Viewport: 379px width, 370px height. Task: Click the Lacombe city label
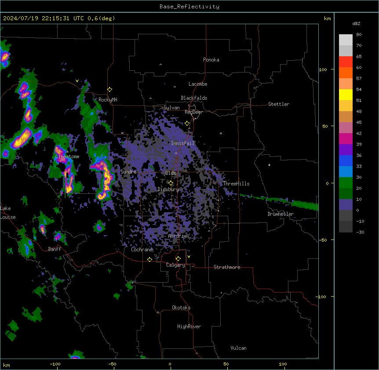(x=198, y=84)
